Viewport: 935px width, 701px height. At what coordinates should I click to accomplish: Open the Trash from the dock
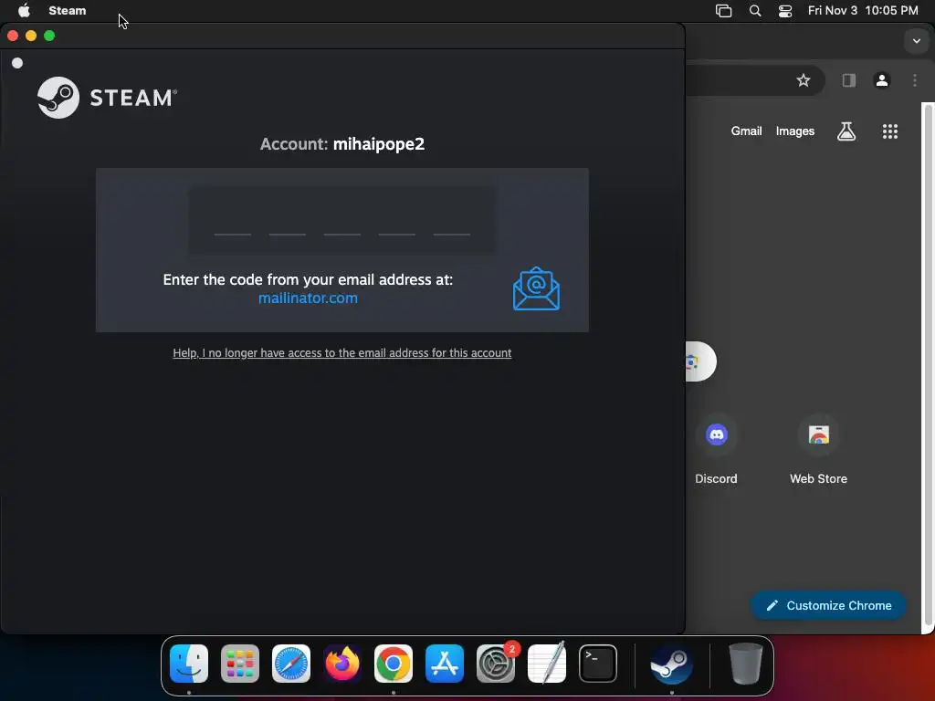pyautogui.click(x=745, y=664)
